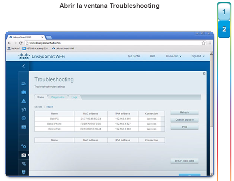Screen dimensions: 234x181
Task: Select the Bob-PC device row name
Action: (x=54, y=119)
